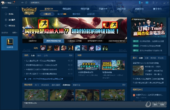The height and width of the screenshot is (110, 170).
Task: Expand 更多 in the news panel
Action: tap(70, 55)
